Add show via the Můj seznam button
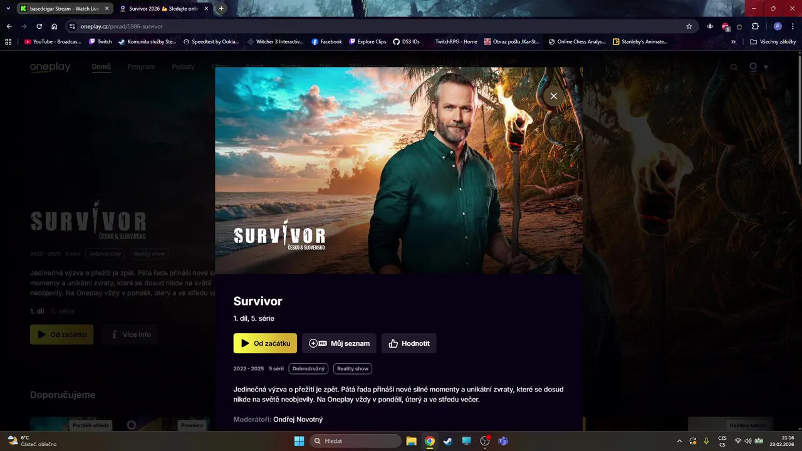Screen dimensions: 802x451 [339, 343]
